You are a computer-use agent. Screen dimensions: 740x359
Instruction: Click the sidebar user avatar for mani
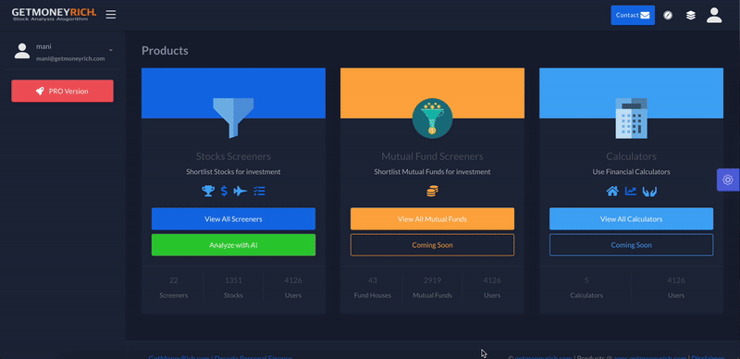pos(21,51)
